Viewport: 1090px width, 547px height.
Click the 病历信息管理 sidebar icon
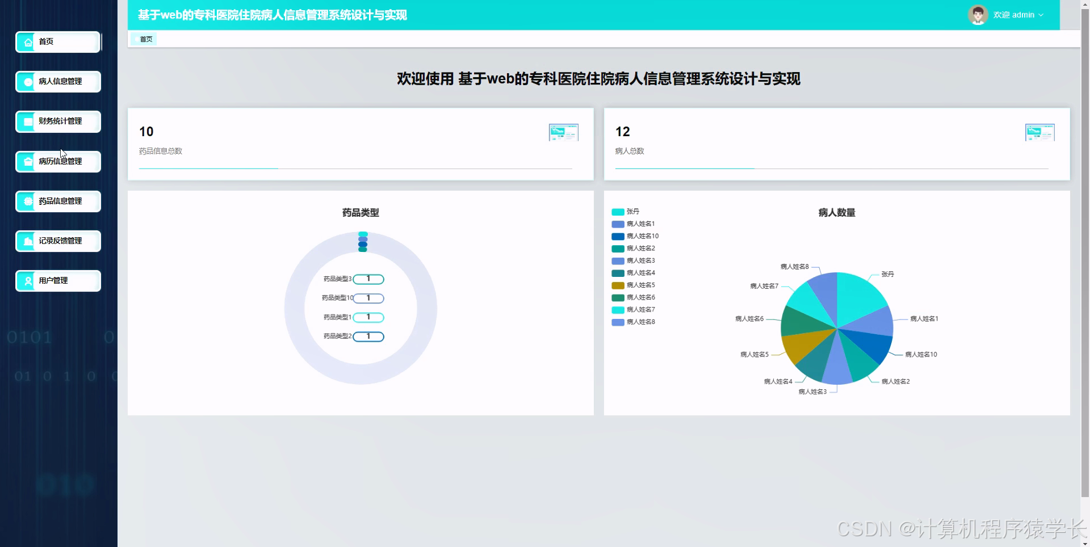point(28,162)
